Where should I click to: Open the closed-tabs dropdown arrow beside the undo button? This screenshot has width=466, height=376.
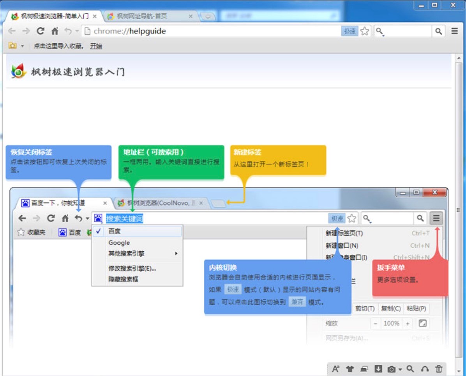[x=77, y=31]
